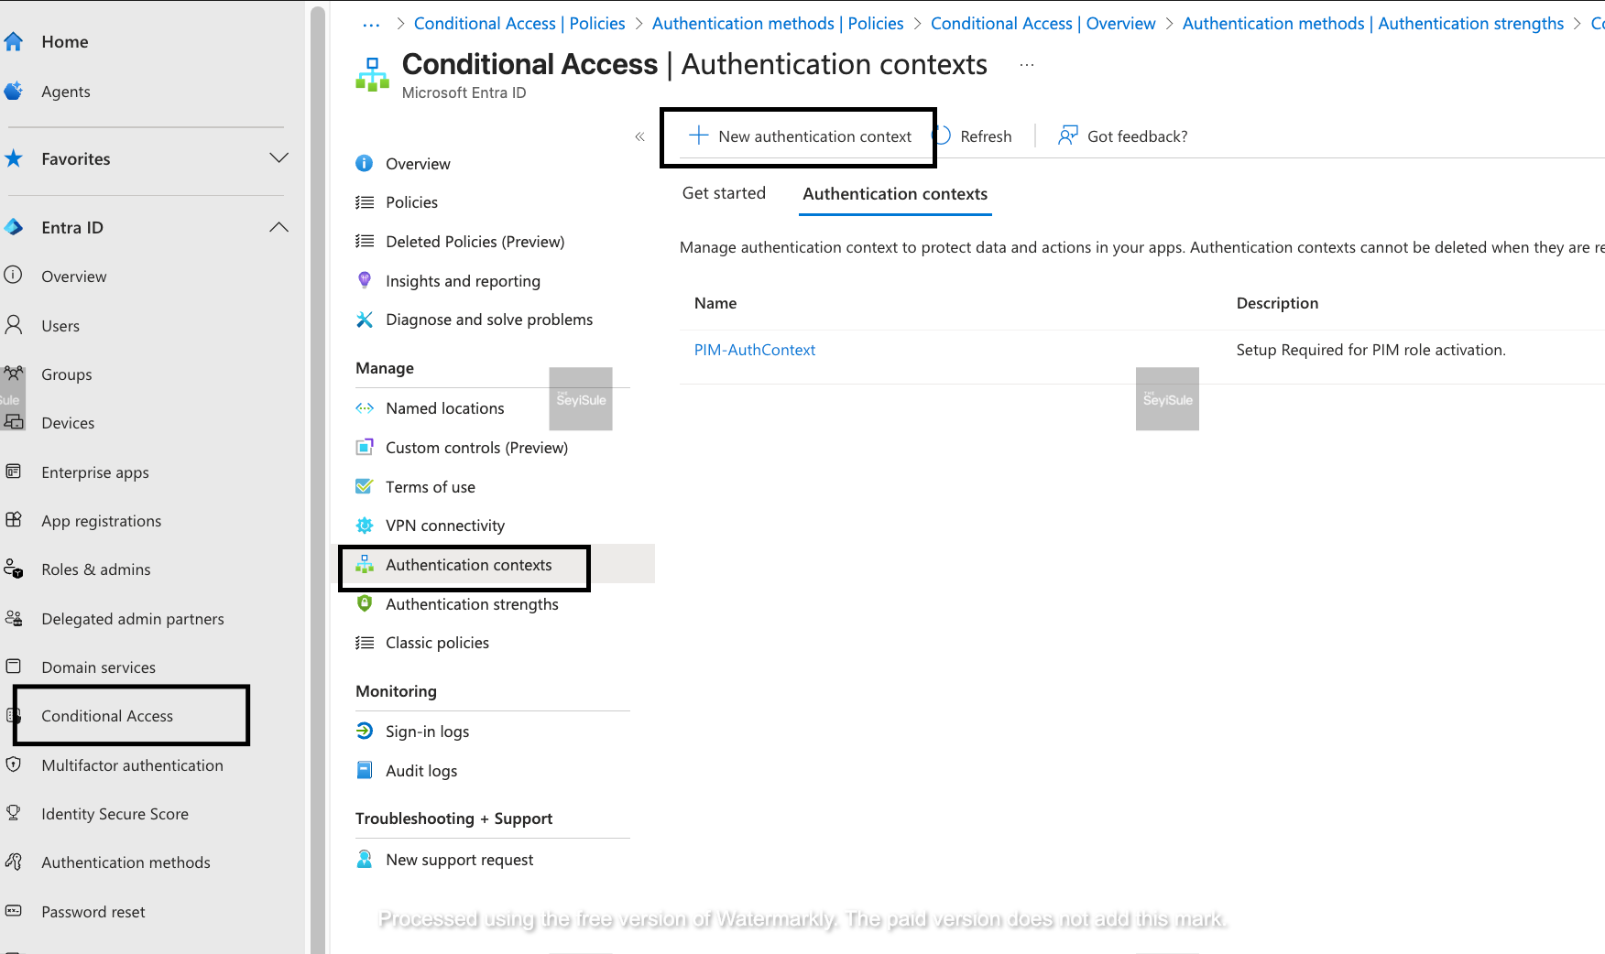Open New support request item
This screenshot has height=954, width=1605.
(459, 860)
